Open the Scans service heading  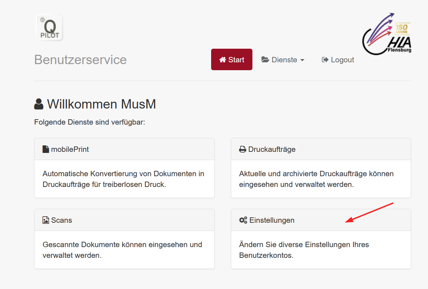coord(61,220)
